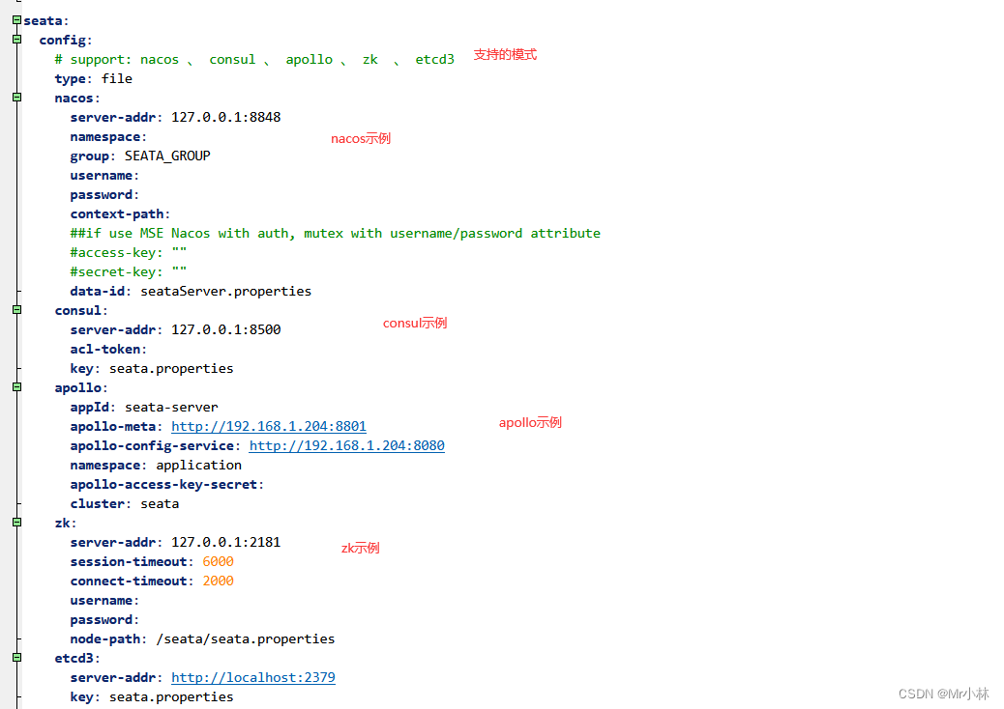Open the apollo-config-service URL link
Viewport: 1004px width, 709px height.
[x=346, y=445]
